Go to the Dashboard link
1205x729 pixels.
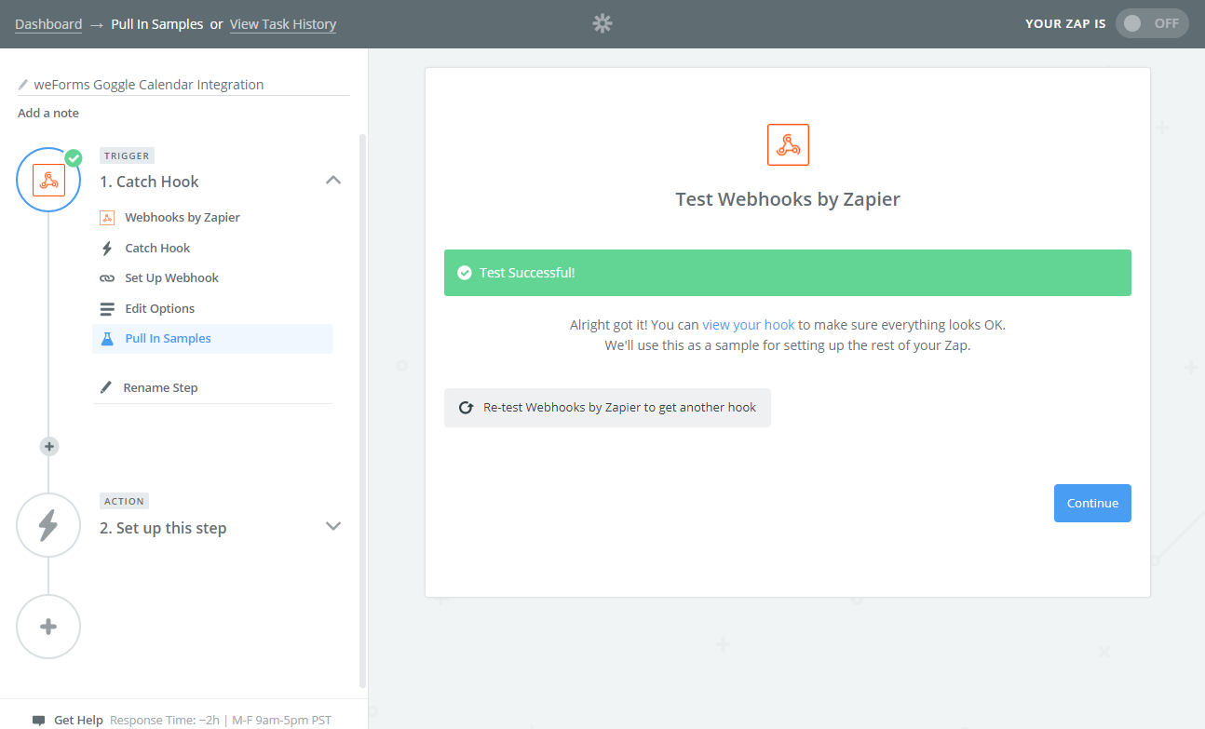pos(48,24)
